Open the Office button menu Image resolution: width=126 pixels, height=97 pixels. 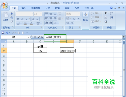point(5,6)
